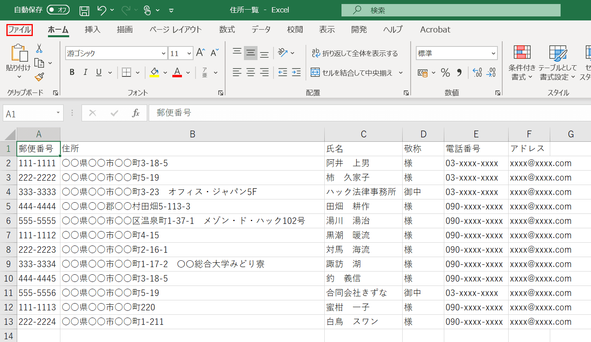Open the Alignment dialog launcher
Image resolution: width=591 pixels, height=342 pixels.
tap(406, 93)
